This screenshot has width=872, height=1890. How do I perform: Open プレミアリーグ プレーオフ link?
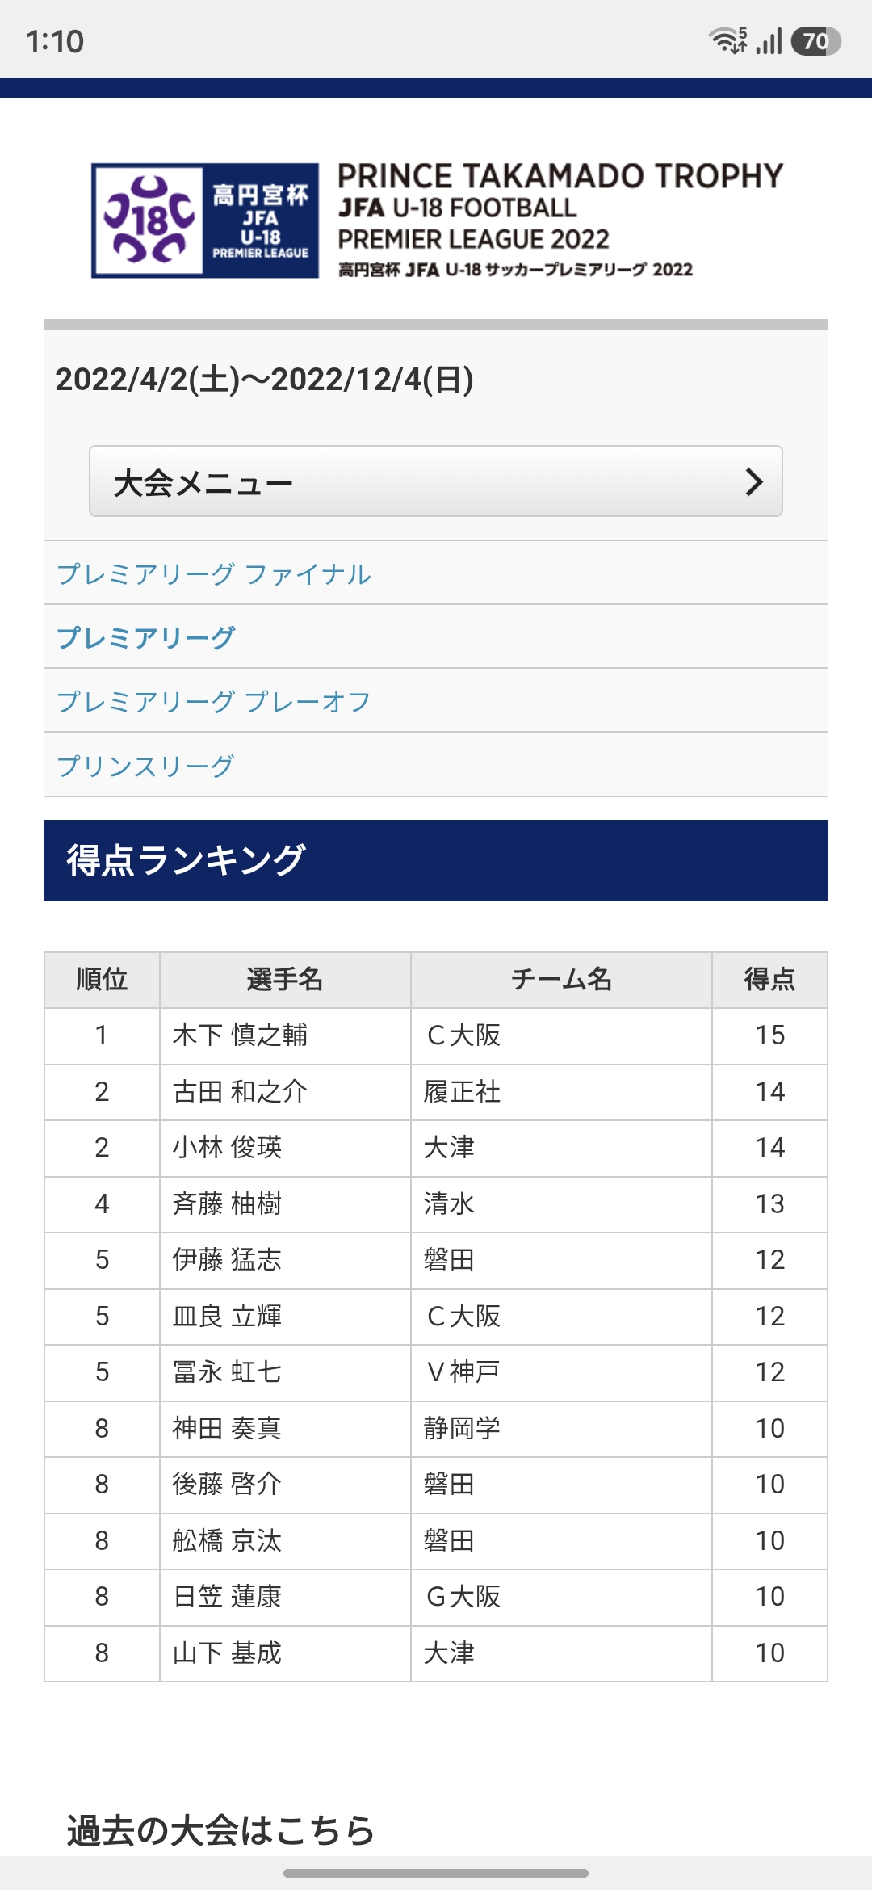[x=214, y=702]
